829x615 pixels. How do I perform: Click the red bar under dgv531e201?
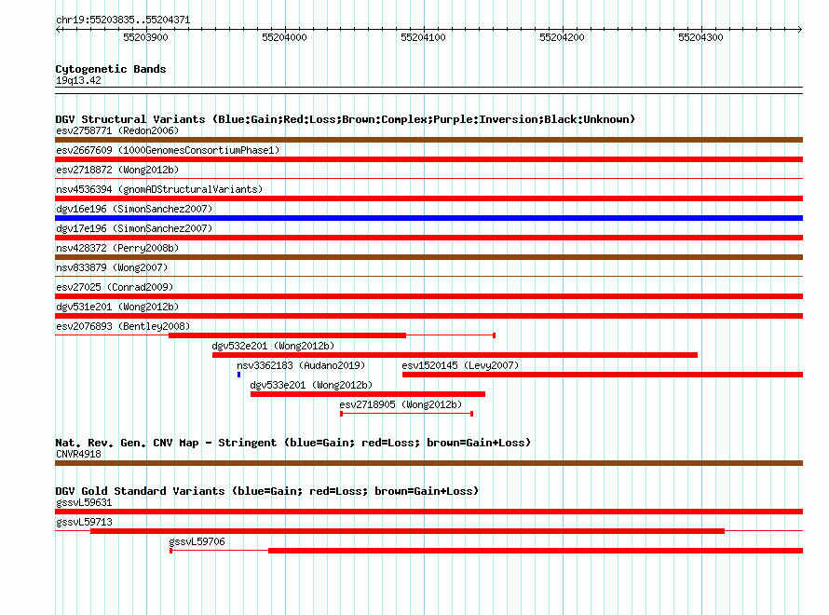click(428, 316)
